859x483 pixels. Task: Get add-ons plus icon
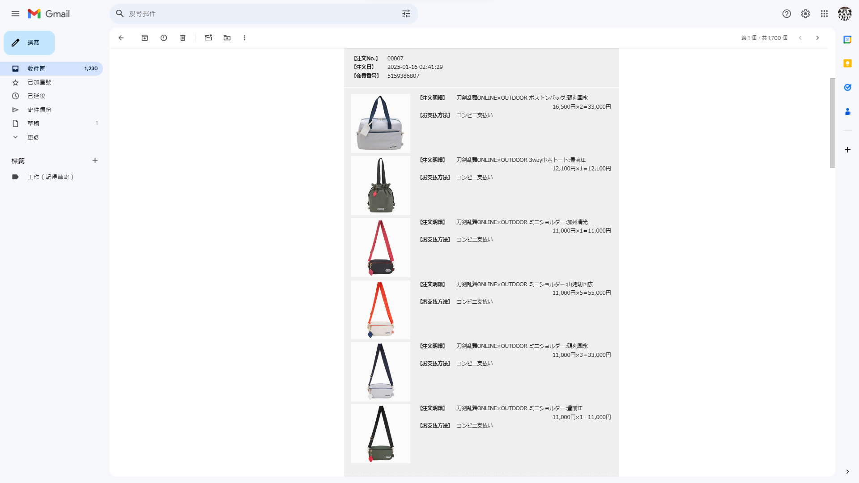pos(847,150)
